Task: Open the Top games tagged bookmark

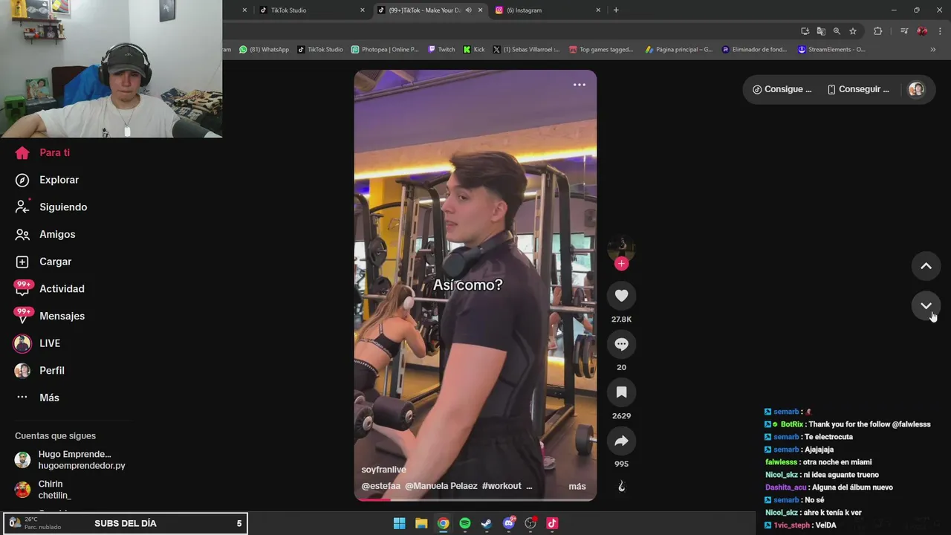Action: click(x=601, y=50)
